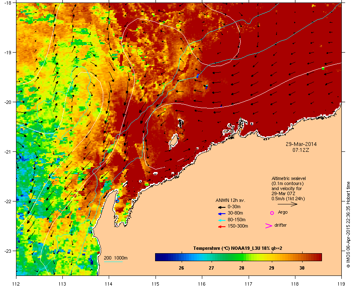The height and width of the screenshot is (286, 354).
Task: Click the '-18' latitude axis label
Action: (8, 3)
